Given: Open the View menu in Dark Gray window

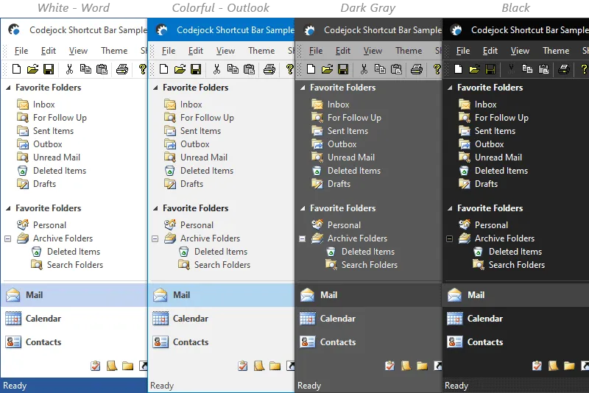Looking at the screenshot, I should pyautogui.click(x=373, y=50).
